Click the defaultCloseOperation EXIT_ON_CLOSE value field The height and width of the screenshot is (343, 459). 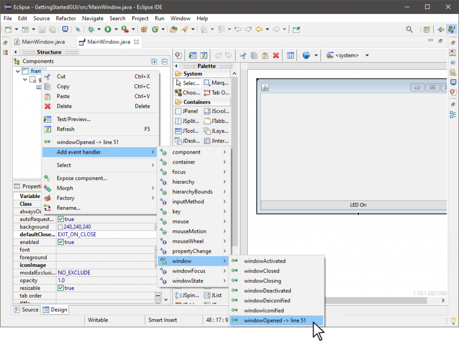[x=106, y=234]
